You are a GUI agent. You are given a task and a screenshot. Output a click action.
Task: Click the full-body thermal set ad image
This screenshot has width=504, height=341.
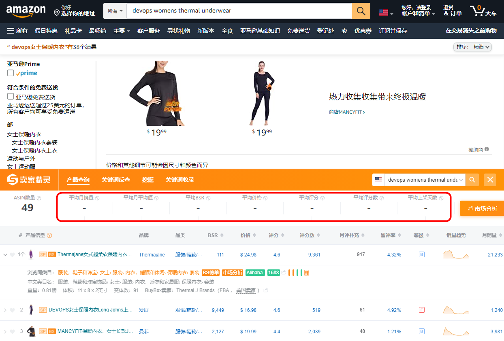[262, 93]
